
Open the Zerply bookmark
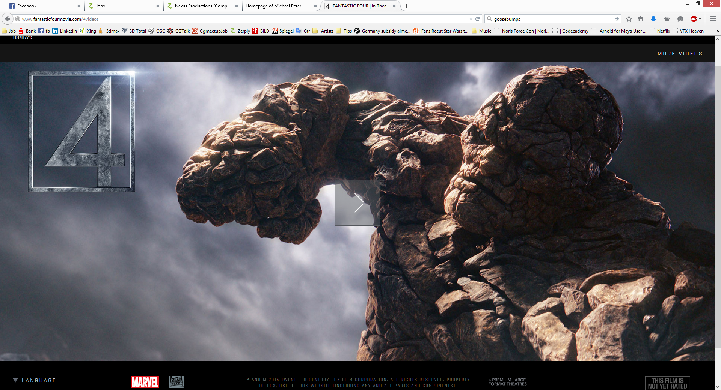240,31
